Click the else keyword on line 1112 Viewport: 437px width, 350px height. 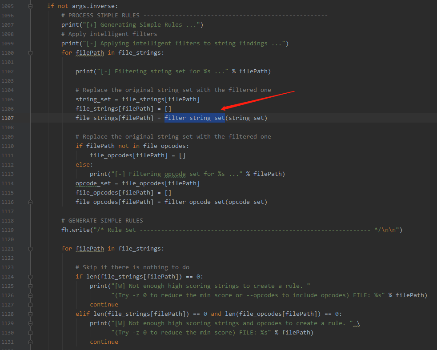[x=83, y=164]
